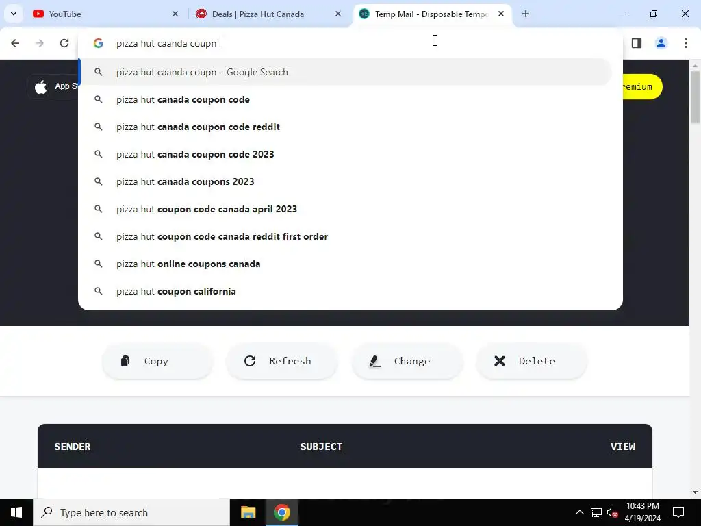701x526 pixels.
Task: Open File Explorer from the taskbar
Action: click(x=248, y=512)
